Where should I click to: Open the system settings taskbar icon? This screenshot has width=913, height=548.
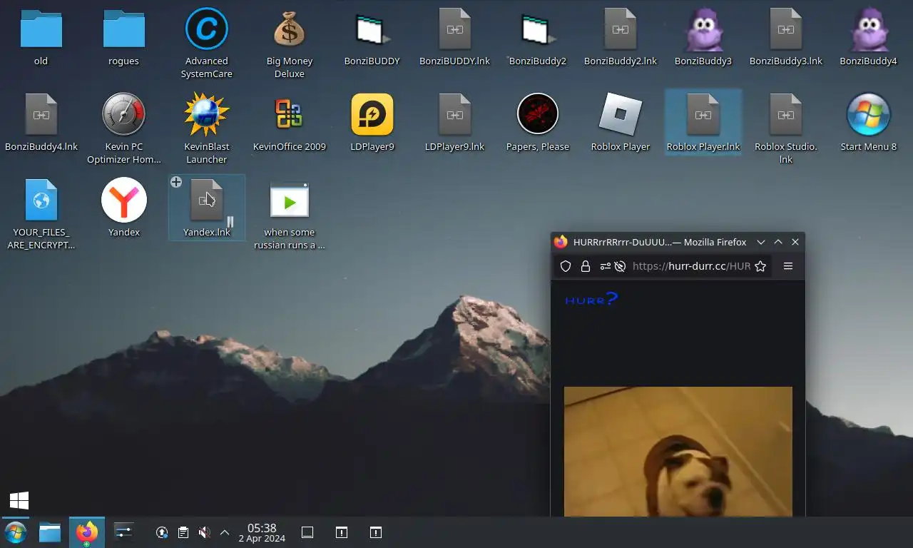pyautogui.click(x=123, y=532)
